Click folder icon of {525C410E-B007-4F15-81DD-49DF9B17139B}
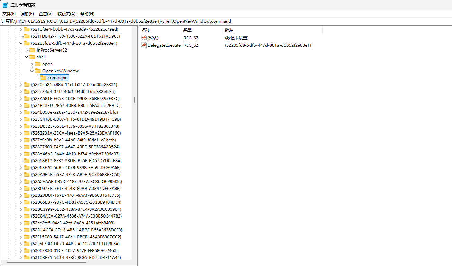Screen dimensions: 452x266 pyautogui.click(x=27, y=119)
